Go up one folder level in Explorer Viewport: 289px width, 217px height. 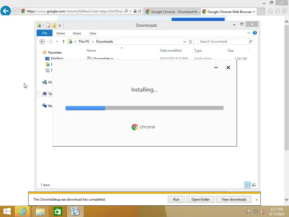(x=64, y=42)
